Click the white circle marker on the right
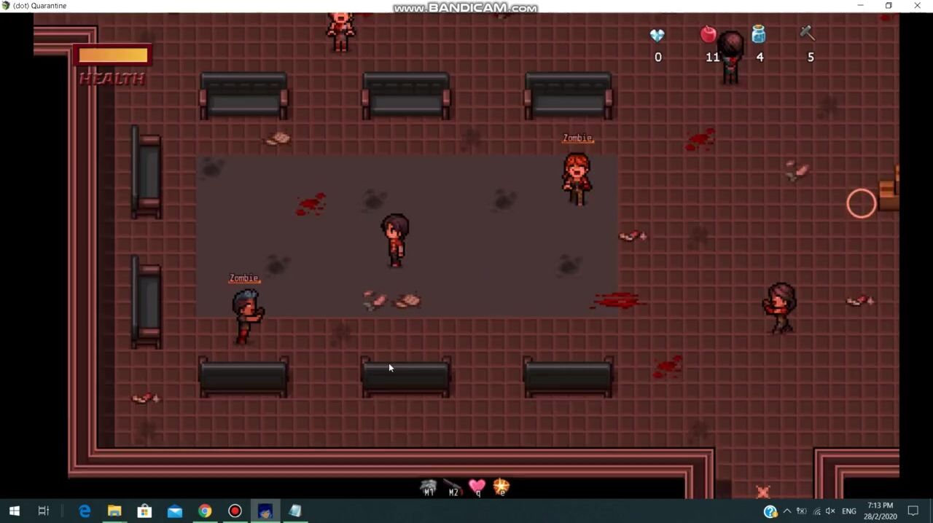The height and width of the screenshot is (523, 933). (862, 204)
